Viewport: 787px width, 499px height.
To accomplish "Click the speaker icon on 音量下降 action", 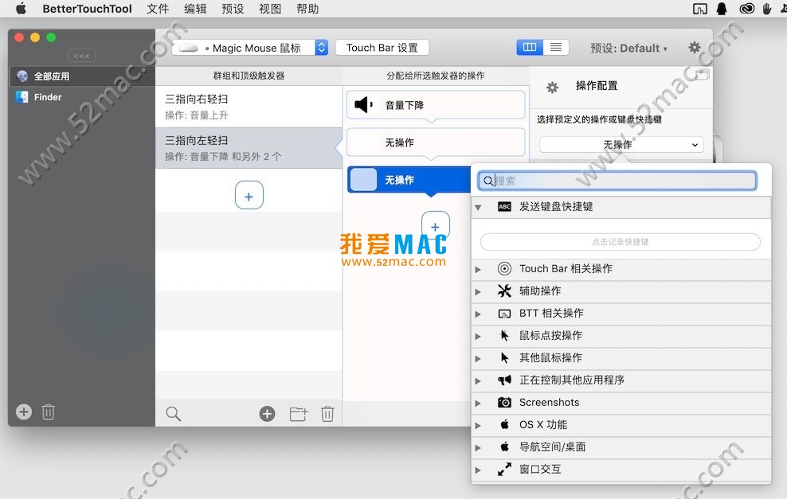I will click(x=363, y=105).
